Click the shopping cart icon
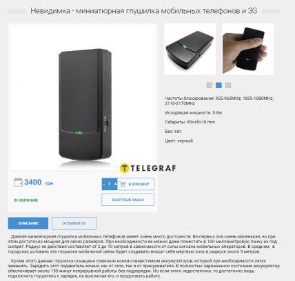 coord(123,184)
